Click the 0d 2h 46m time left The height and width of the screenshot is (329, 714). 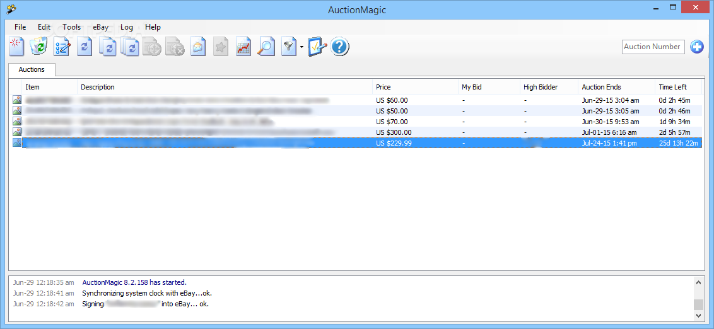pyautogui.click(x=674, y=111)
